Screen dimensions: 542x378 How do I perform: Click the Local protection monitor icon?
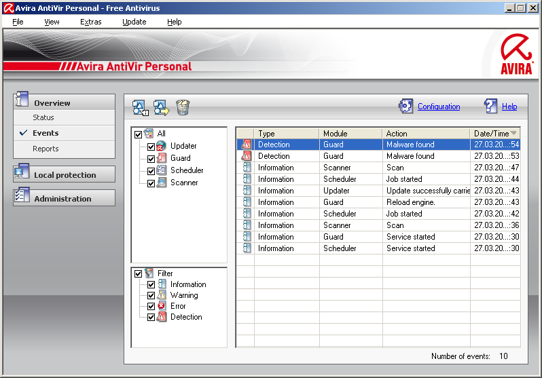(22, 172)
